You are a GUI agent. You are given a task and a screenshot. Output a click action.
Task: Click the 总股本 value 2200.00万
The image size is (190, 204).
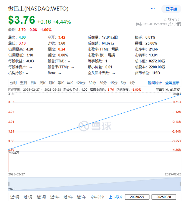coord(157,67)
